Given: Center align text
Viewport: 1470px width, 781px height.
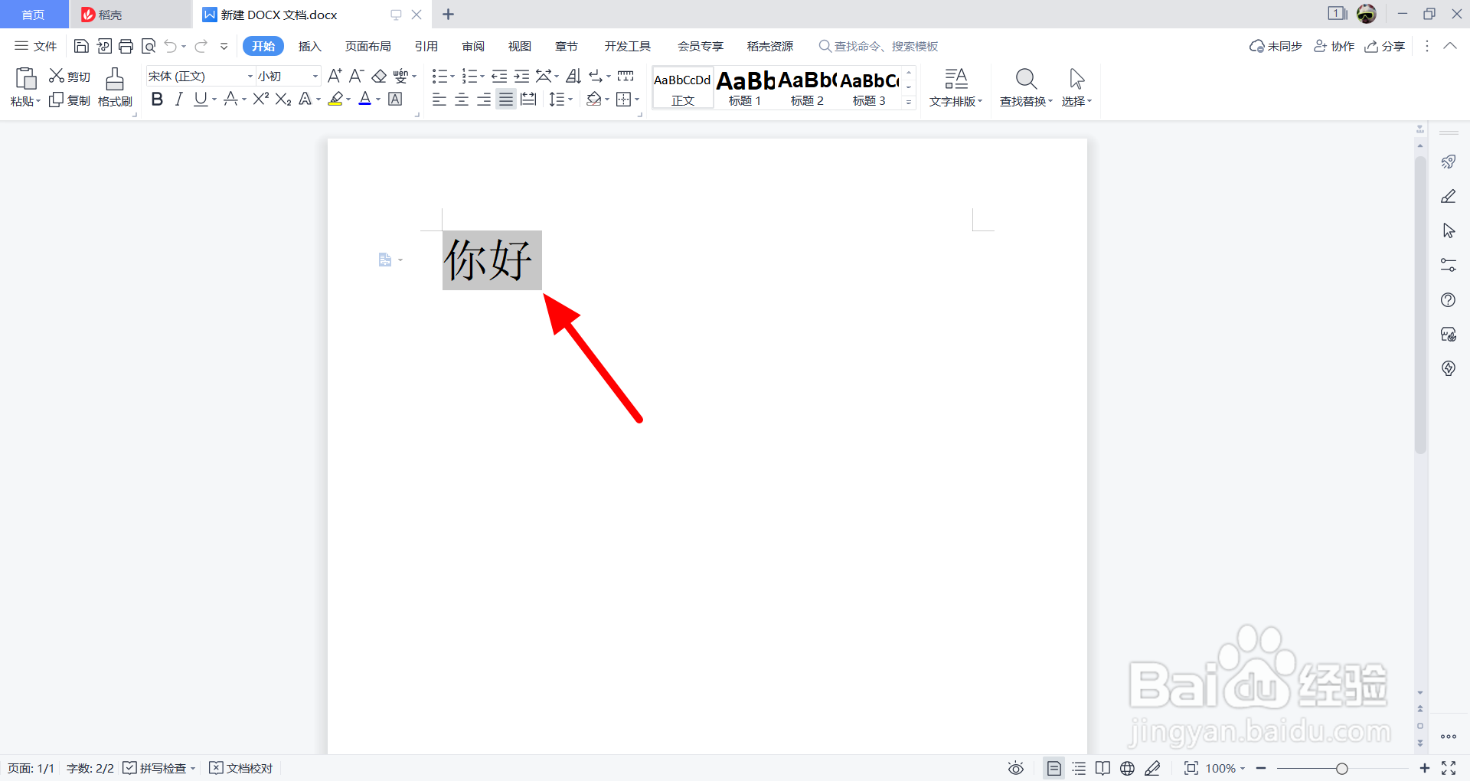Looking at the screenshot, I should (x=462, y=100).
